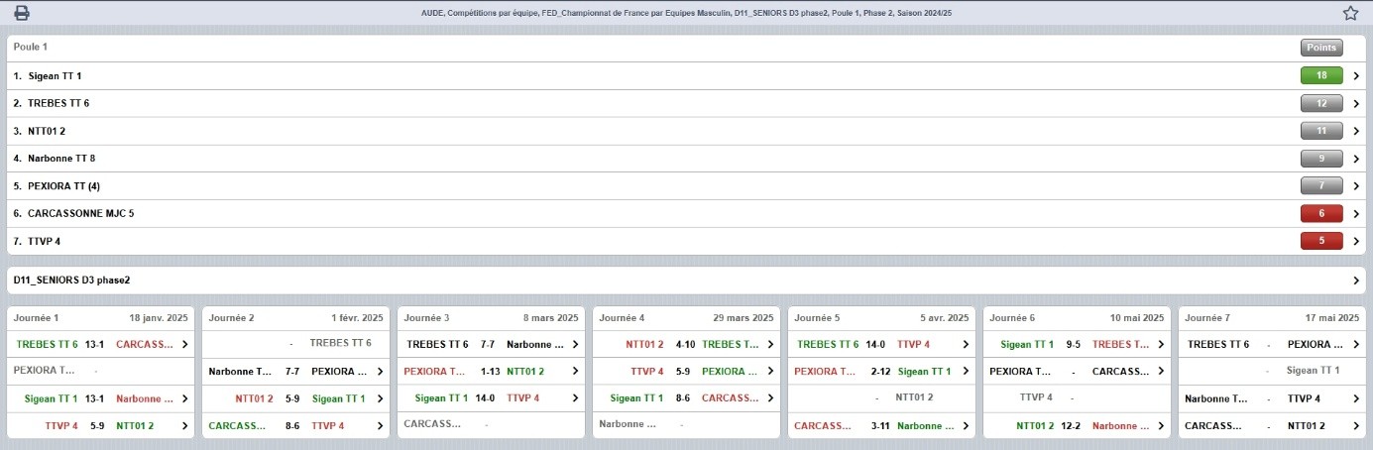The width and height of the screenshot is (1373, 450).
Task: Click the exempt TREBES TT 6 row in Journée 2
Action: tap(296, 344)
